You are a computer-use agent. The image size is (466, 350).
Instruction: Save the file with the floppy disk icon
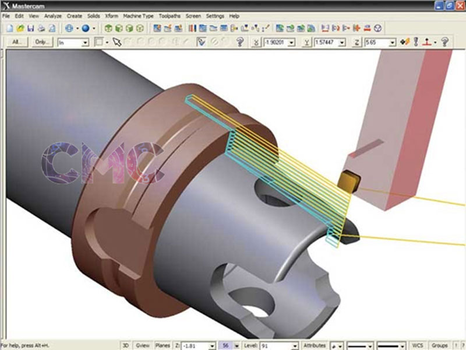(31, 28)
